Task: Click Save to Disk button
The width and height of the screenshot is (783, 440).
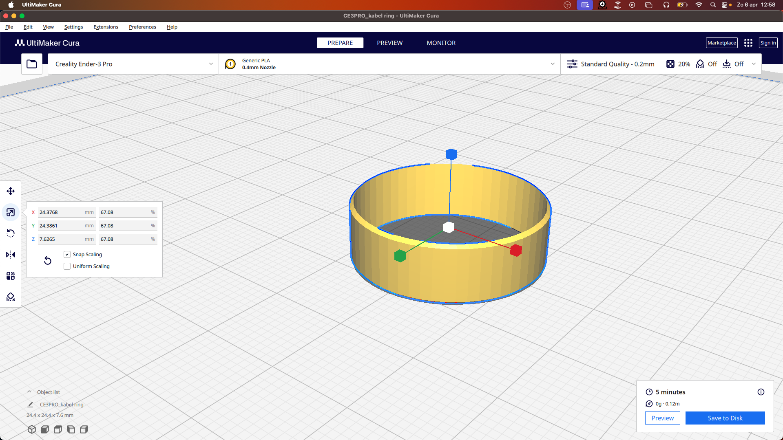Action: (725, 418)
